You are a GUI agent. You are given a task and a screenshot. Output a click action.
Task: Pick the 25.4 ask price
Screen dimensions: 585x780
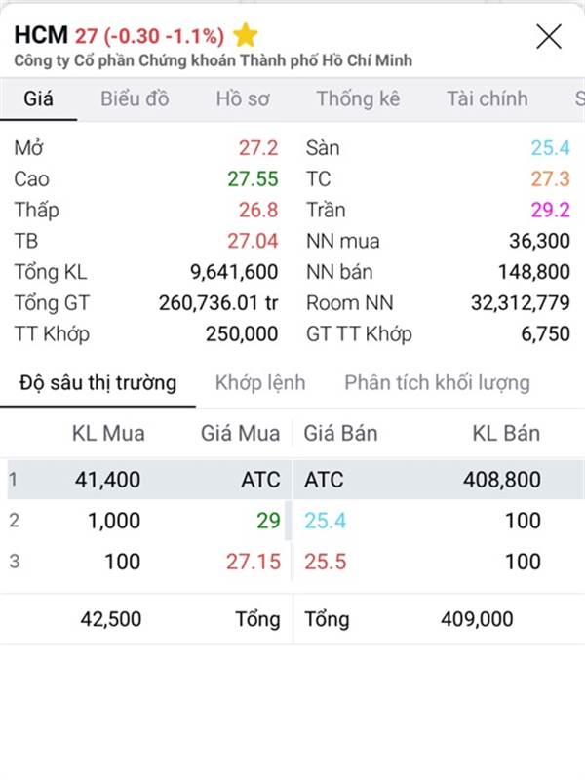pyautogui.click(x=326, y=521)
